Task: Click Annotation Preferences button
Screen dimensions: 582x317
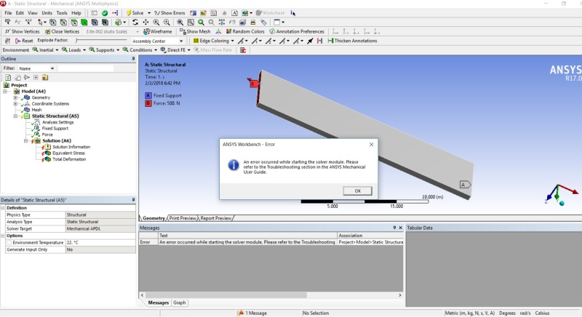Action: click(297, 31)
